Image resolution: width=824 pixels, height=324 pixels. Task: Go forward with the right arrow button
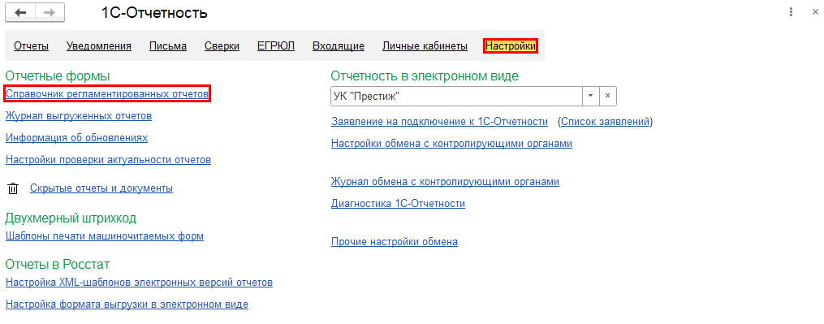pyautogui.click(x=50, y=13)
